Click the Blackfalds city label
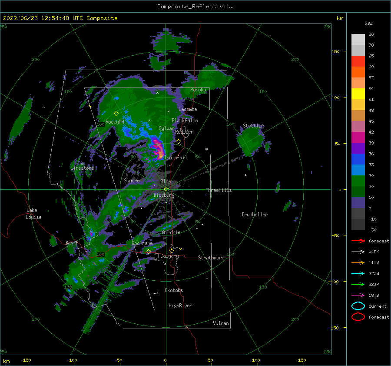The image size is (391, 366). tap(185, 121)
